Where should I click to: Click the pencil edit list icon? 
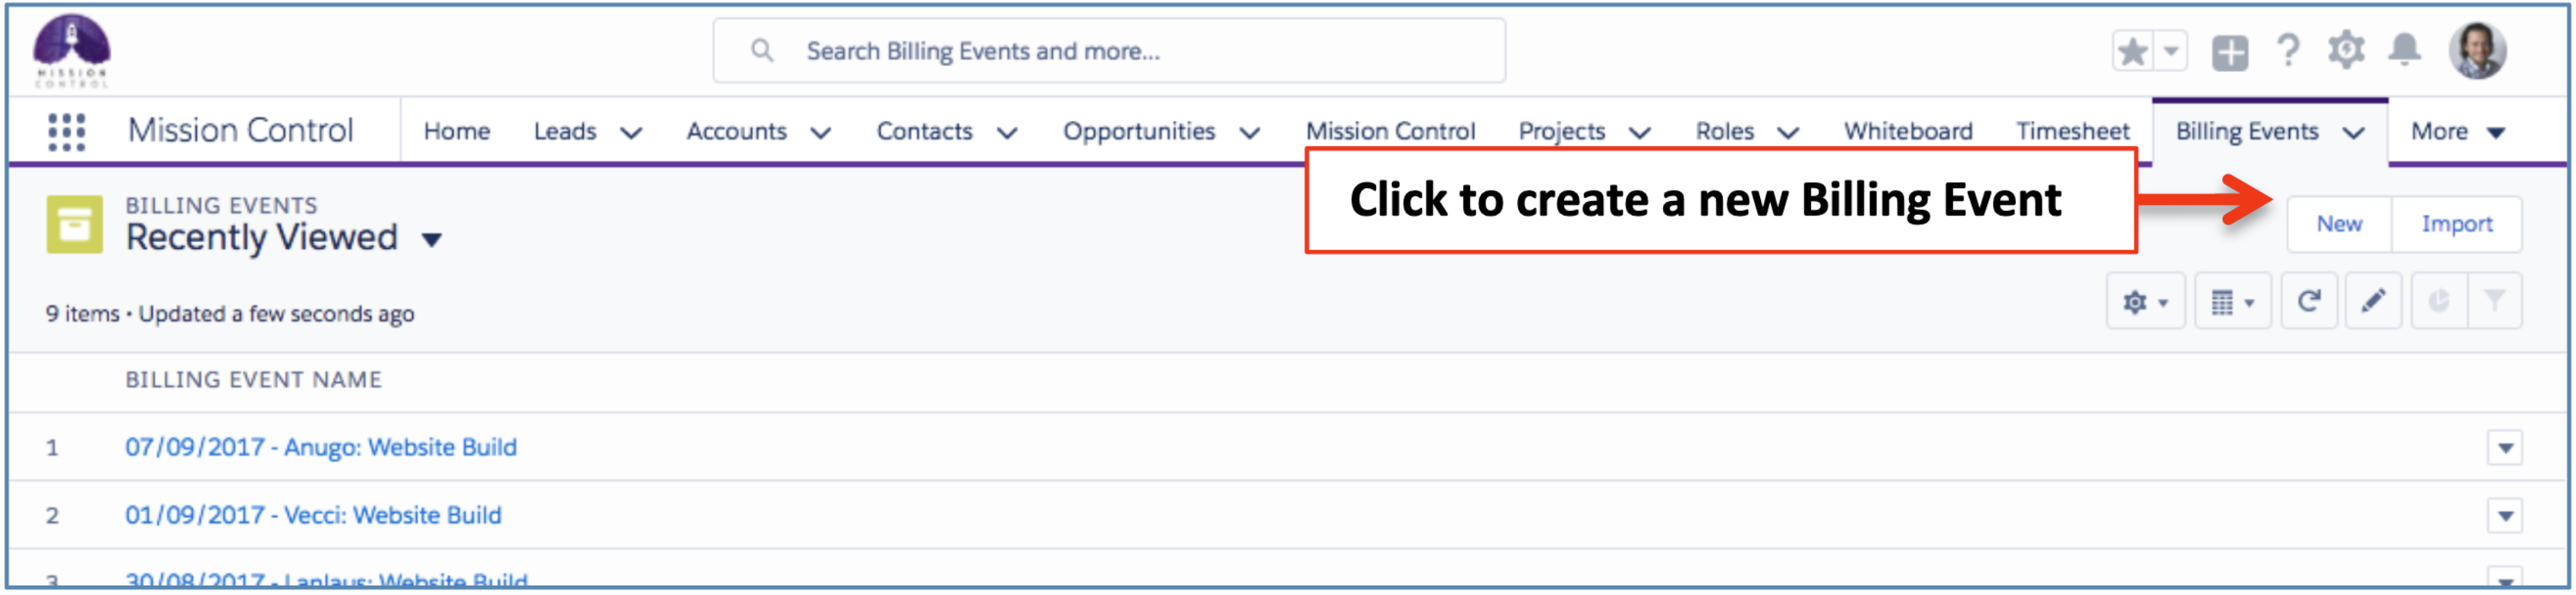[x=2374, y=301]
